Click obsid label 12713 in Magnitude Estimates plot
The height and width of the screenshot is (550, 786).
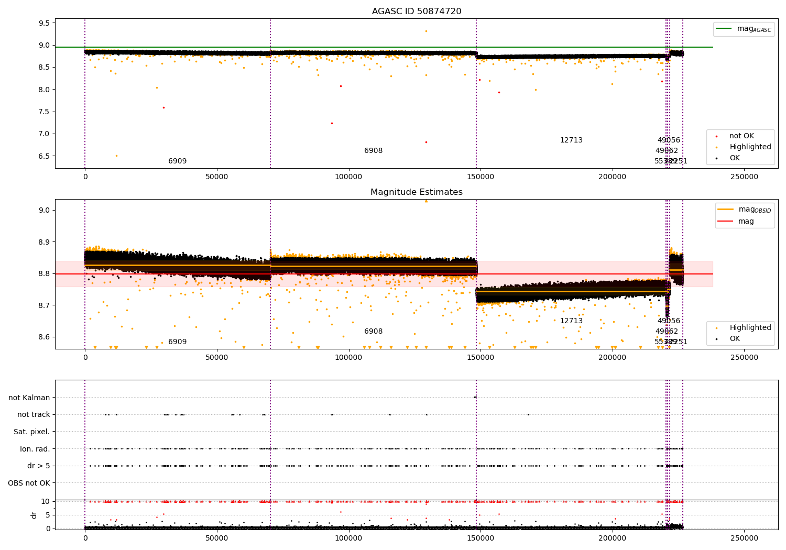[x=571, y=321]
